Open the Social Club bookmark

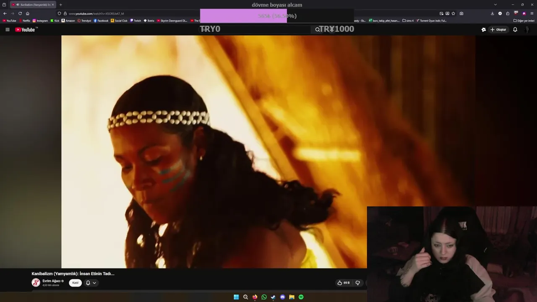click(119, 21)
